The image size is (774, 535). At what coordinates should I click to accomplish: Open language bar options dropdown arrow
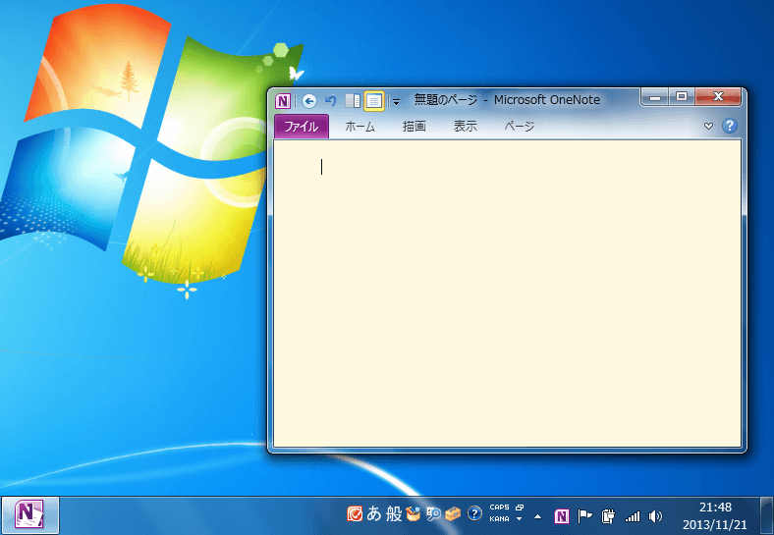(x=520, y=519)
